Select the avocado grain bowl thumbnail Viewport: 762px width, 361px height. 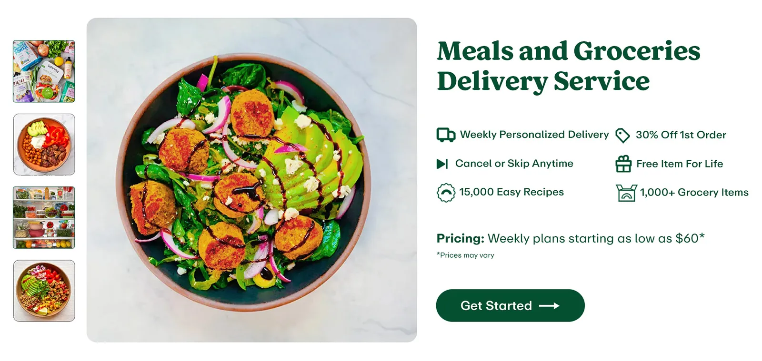coord(44,291)
